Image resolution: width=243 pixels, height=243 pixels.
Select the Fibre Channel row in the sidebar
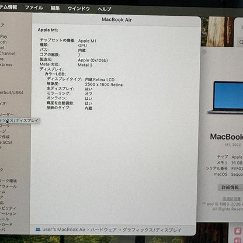7,53
